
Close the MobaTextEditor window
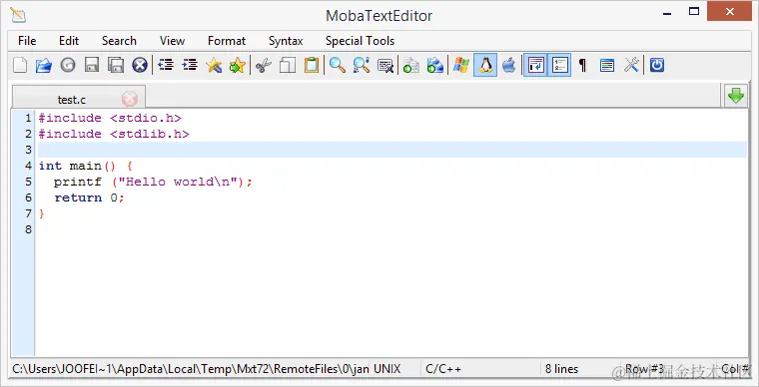(x=729, y=11)
